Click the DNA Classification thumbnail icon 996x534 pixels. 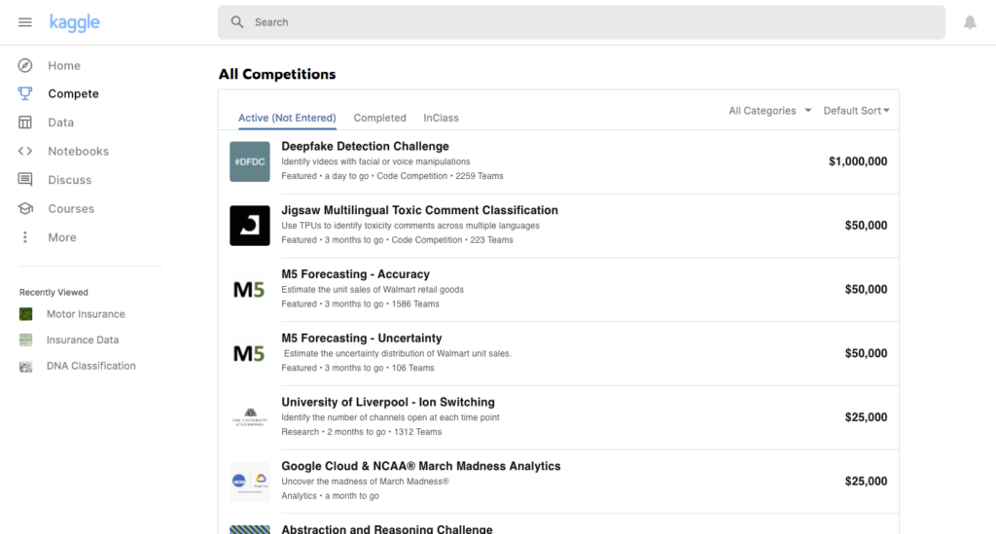pos(25,367)
